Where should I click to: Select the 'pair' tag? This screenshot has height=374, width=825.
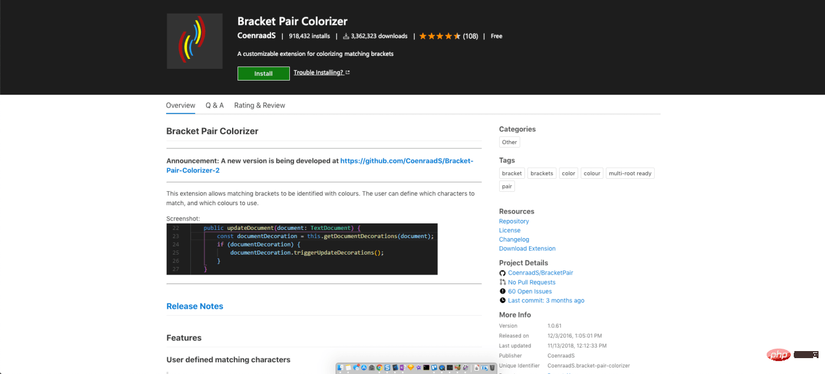(x=507, y=186)
